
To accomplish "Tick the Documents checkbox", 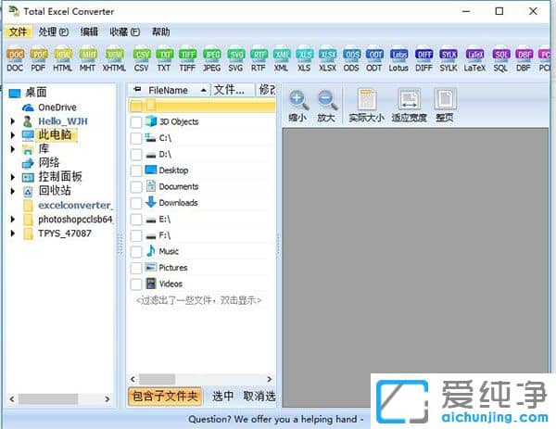I will coord(136,187).
